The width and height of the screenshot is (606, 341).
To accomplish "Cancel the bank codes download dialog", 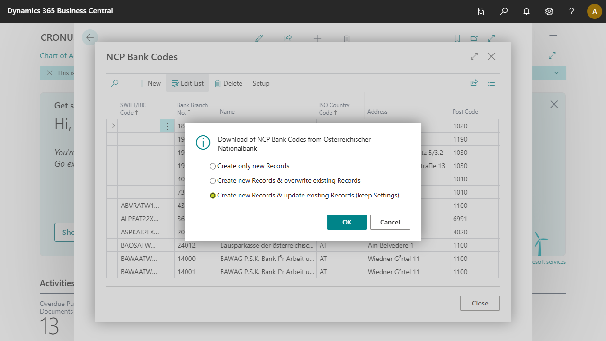I will pyautogui.click(x=390, y=222).
